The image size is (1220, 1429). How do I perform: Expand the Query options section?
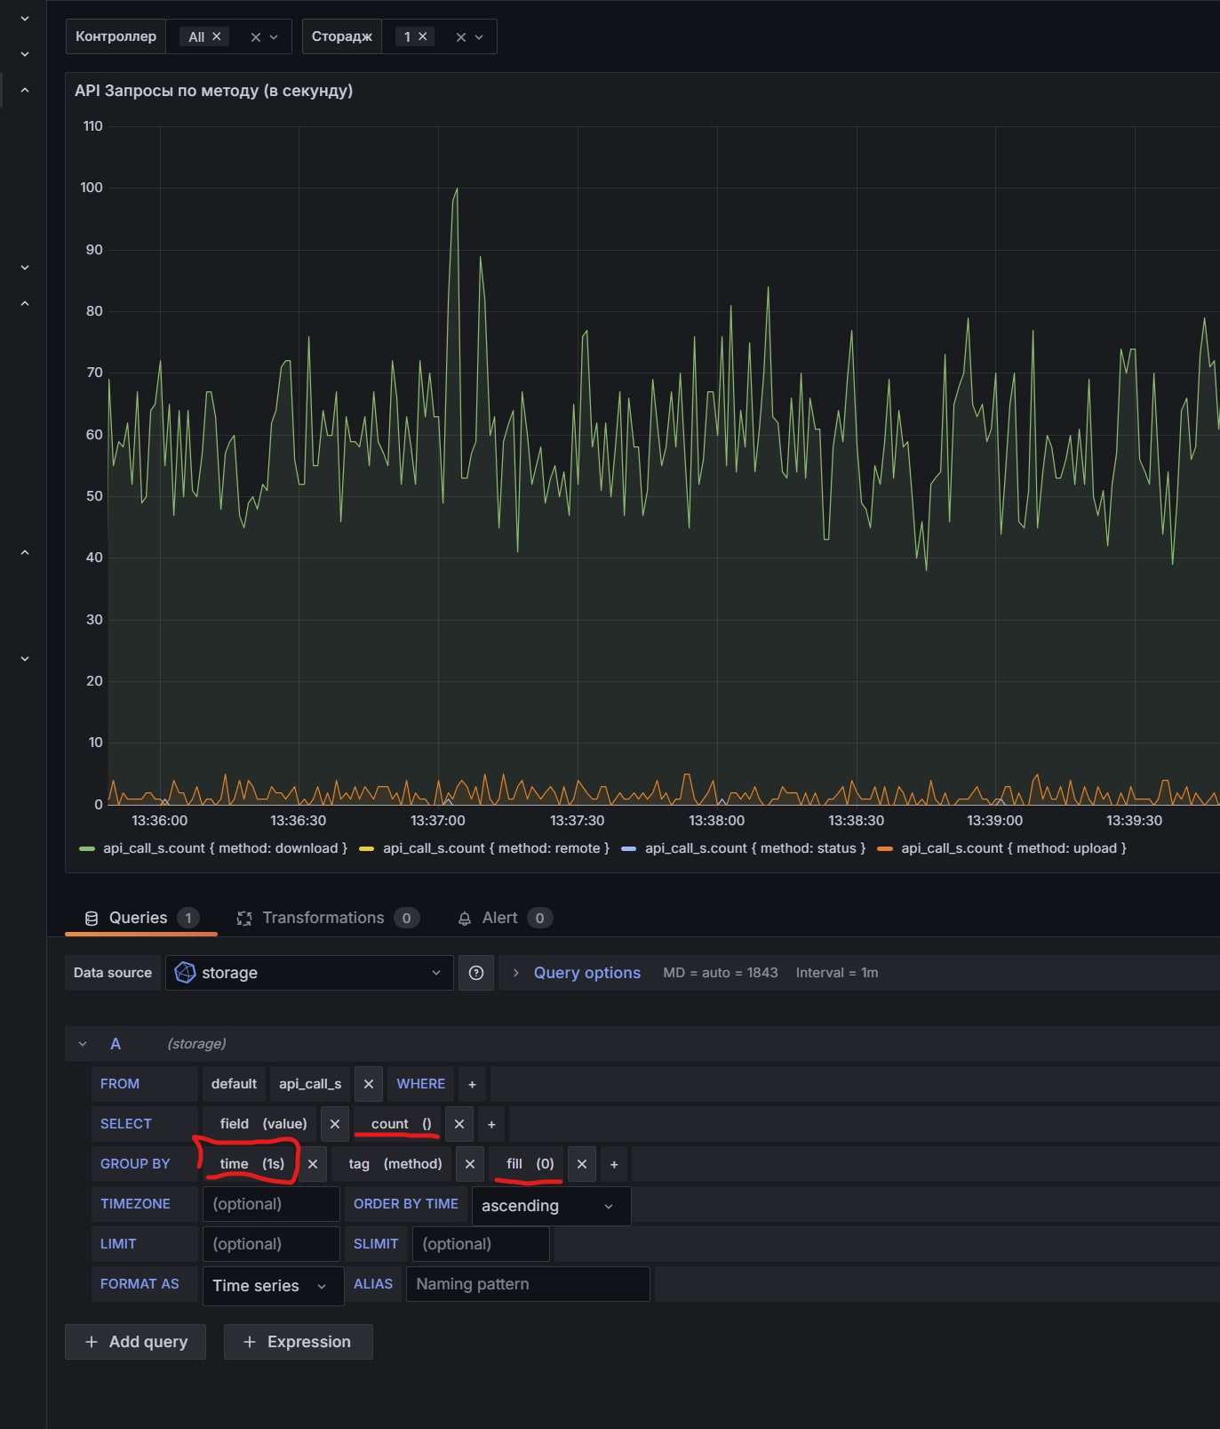click(x=586, y=973)
